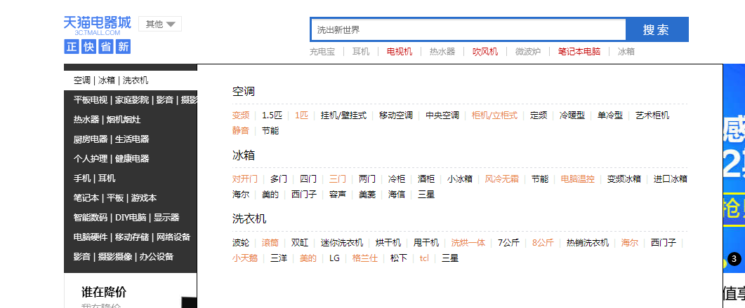Open the red 笔记本电脑 hot search link
This screenshot has width=745, height=308.
(579, 52)
